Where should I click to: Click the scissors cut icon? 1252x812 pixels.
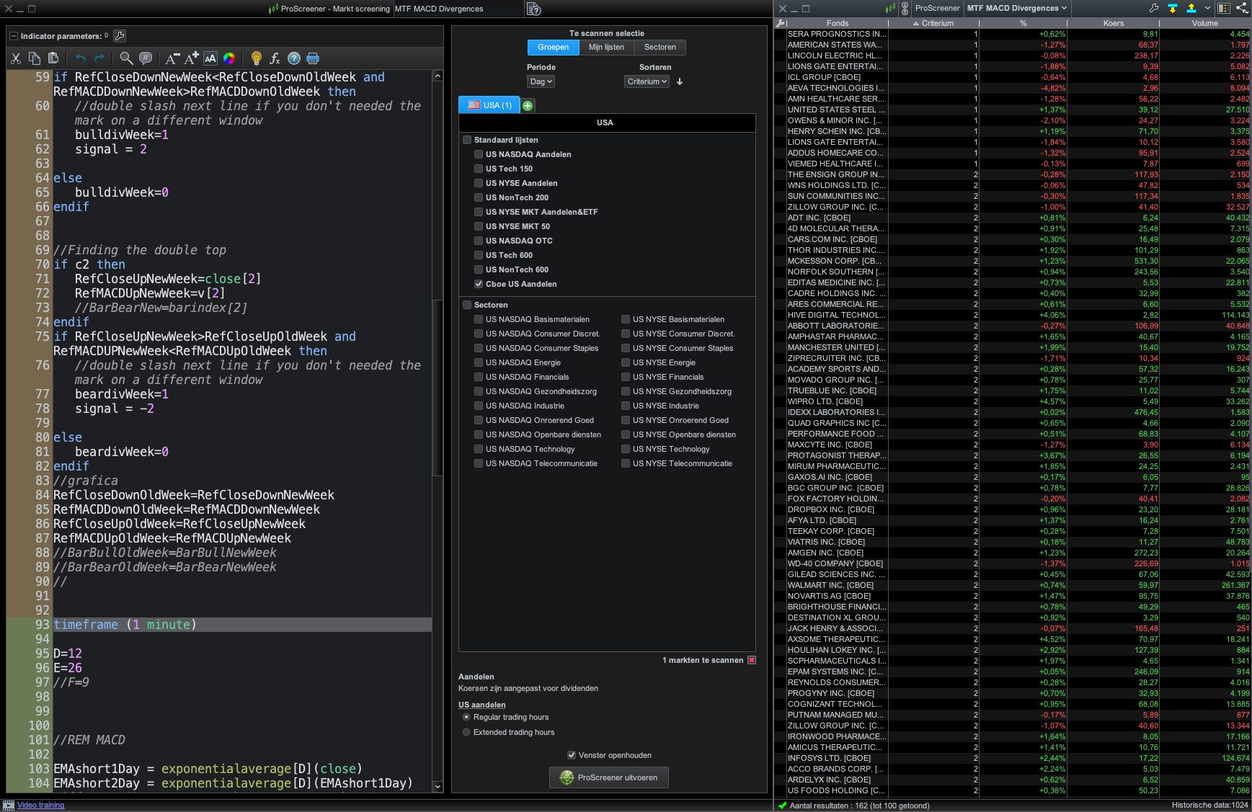(15, 58)
